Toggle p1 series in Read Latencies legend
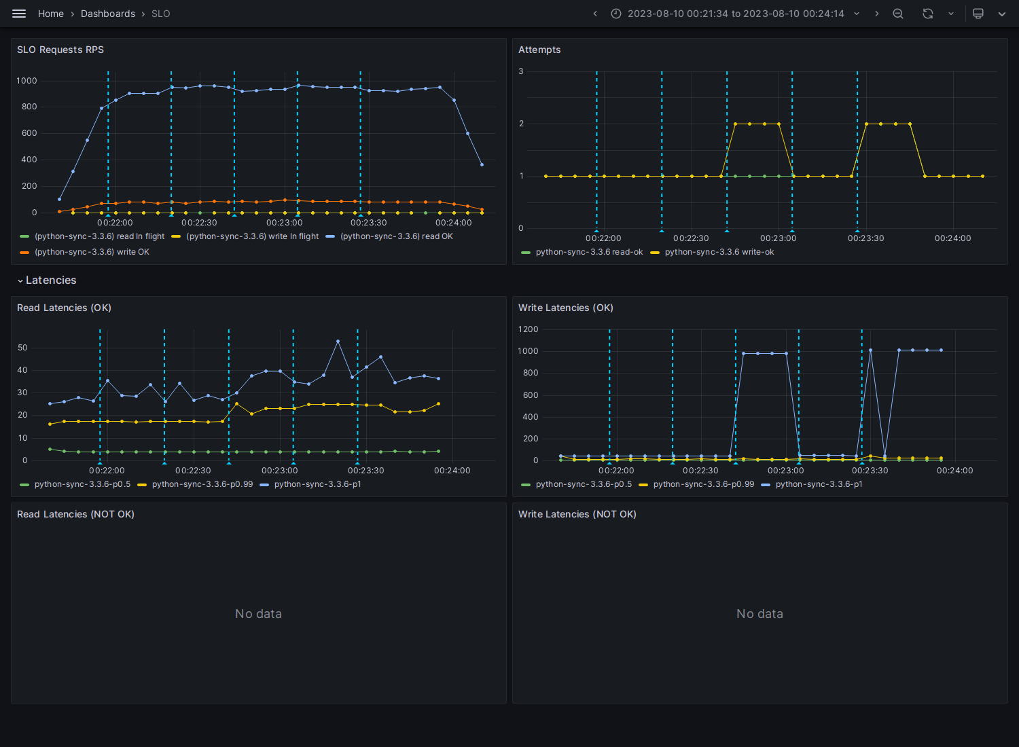The image size is (1019, 747). tap(317, 484)
